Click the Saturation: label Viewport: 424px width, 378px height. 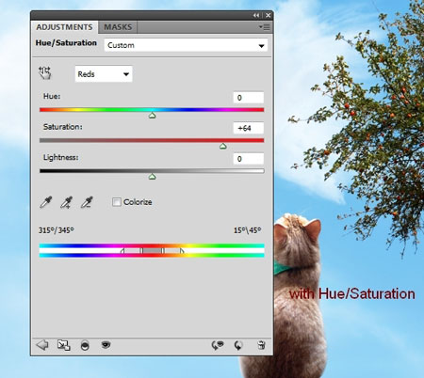pyautogui.click(x=63, y=127)
